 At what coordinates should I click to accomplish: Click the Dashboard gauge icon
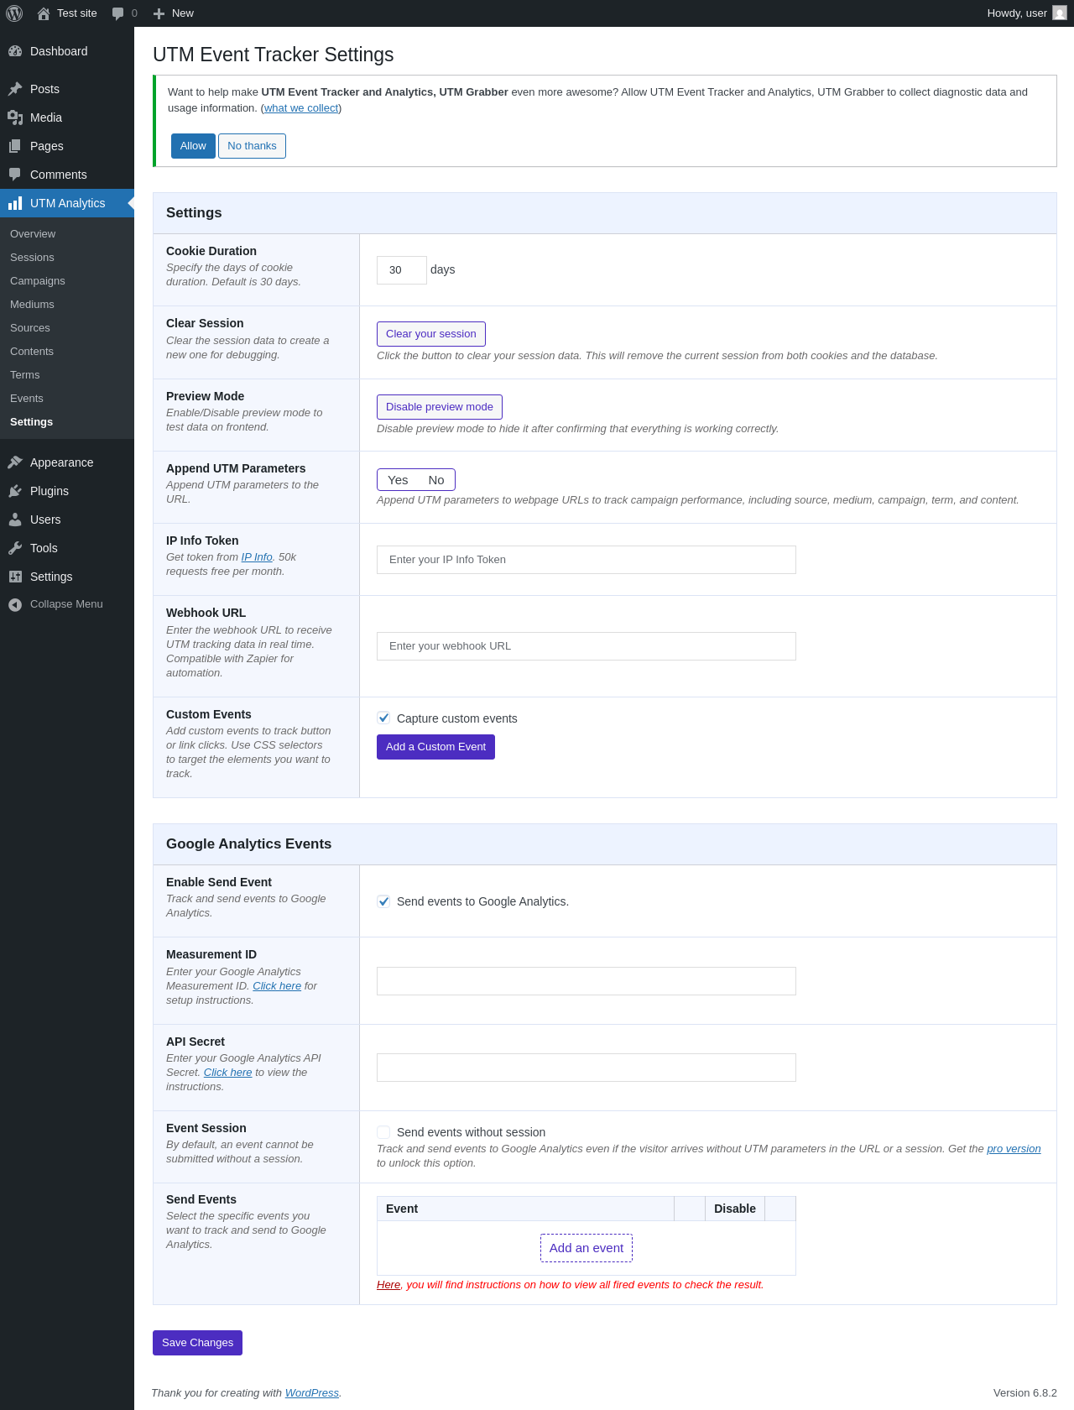pos(15,51)
